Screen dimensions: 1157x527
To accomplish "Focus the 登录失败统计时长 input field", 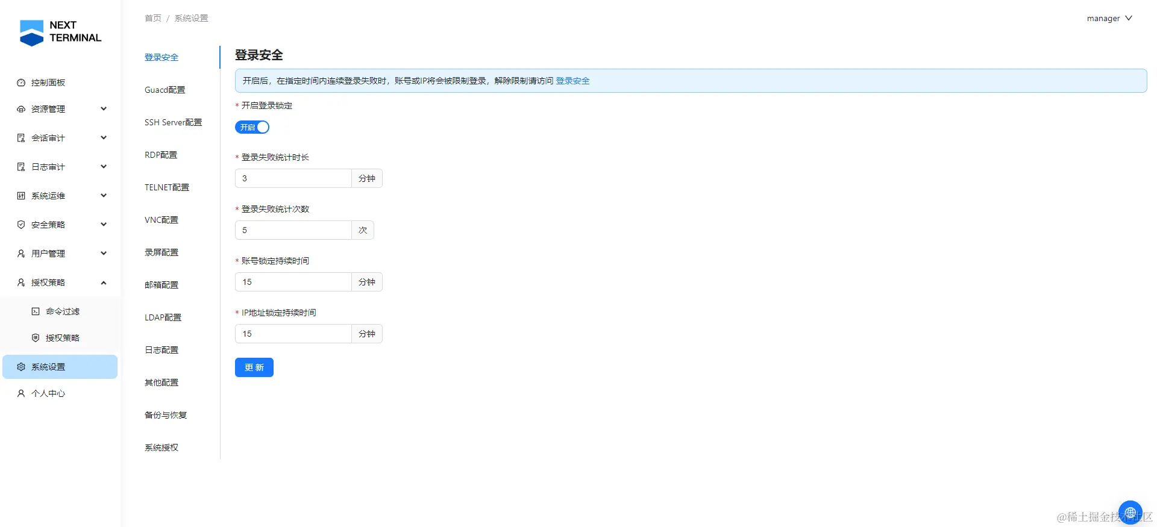I will coord(293,178).
